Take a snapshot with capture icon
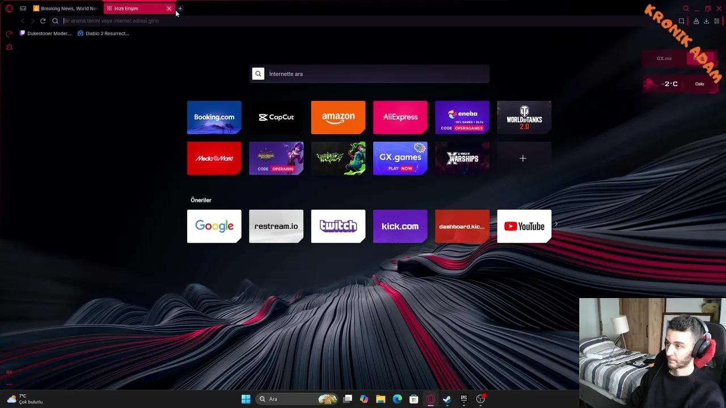 (682, 21)
